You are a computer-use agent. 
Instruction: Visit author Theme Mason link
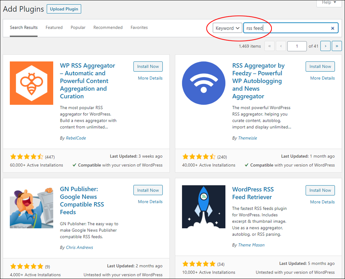(x=251, y=245)
